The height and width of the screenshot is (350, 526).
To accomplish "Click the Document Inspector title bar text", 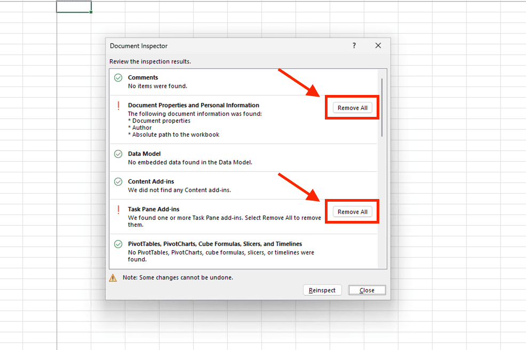I will pyautogui.click(x=139, y=46).
